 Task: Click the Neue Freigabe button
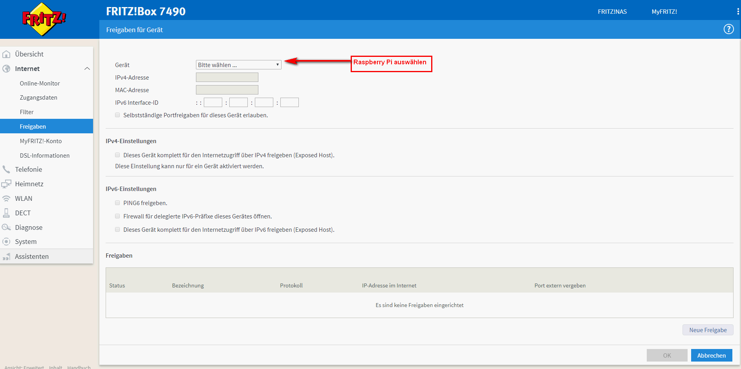click(708, 330)
